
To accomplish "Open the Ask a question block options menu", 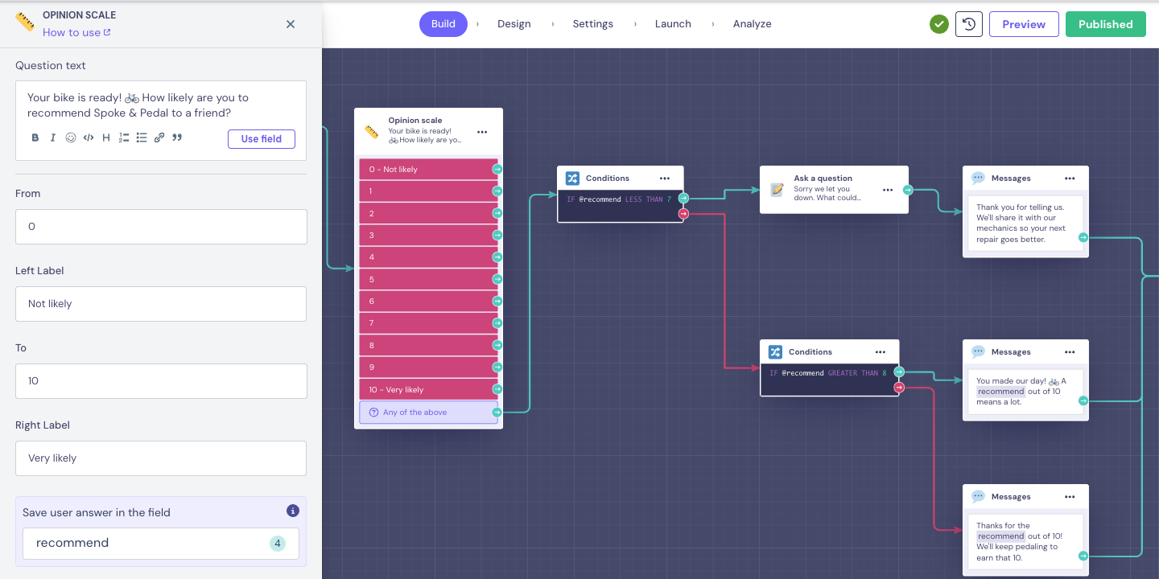I will tap(888, 190).
